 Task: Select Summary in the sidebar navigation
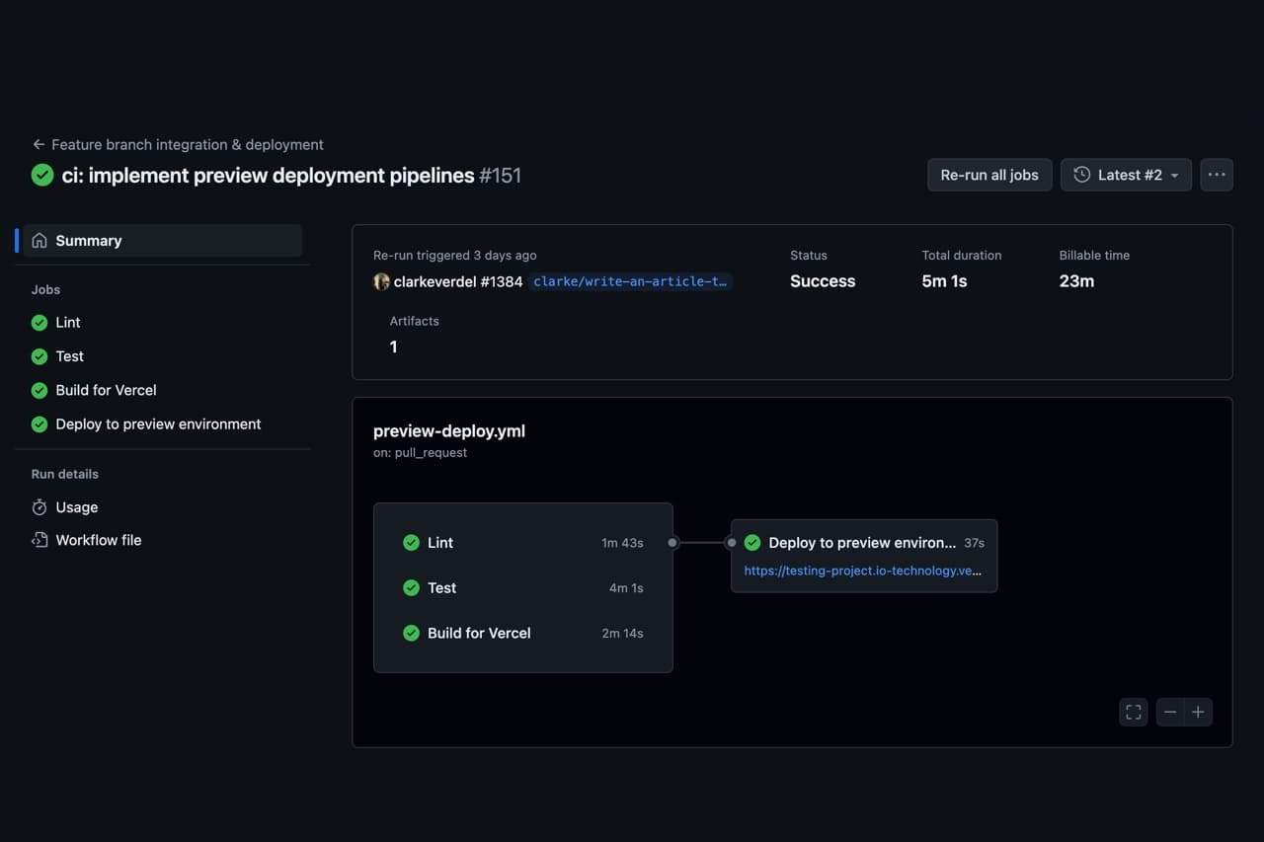tap(89, 240)
